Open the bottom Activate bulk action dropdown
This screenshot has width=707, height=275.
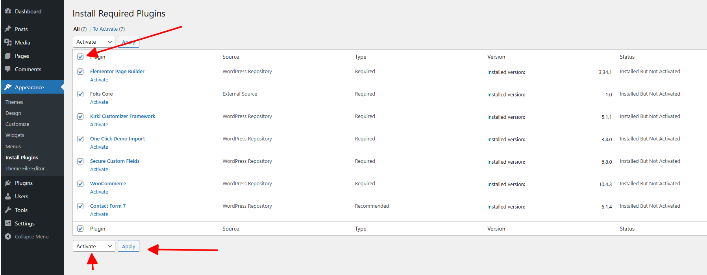[94, 246]
